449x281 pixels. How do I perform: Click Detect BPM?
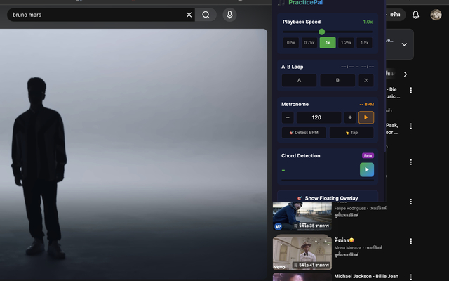tap(304, 133)
